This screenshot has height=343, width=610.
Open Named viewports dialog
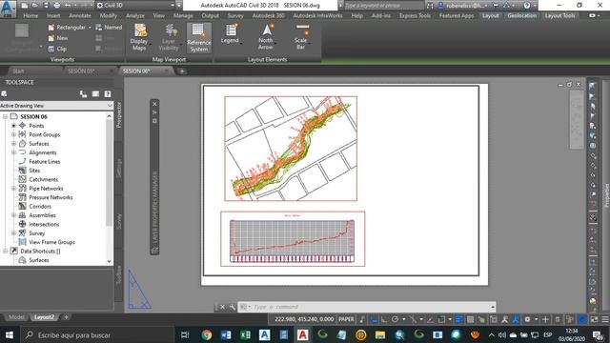pyautogui.click(x=109, y=28)
